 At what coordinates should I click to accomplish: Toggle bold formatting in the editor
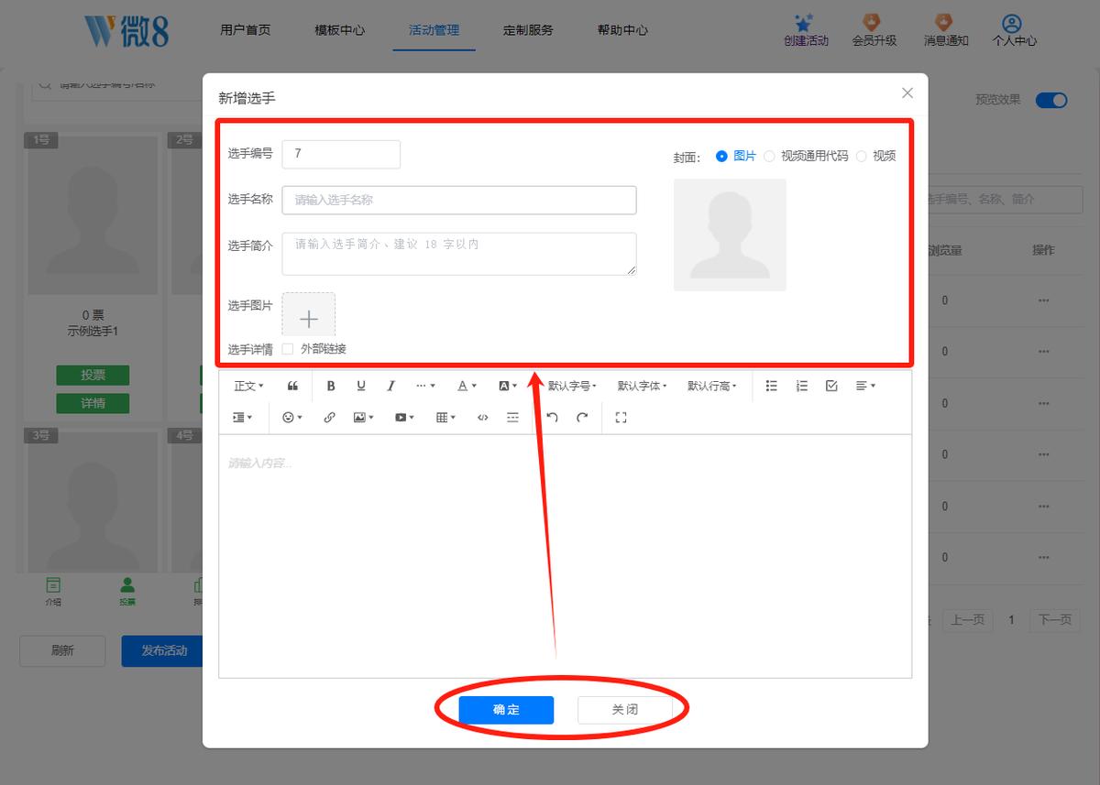pyautogui.click(x=331, y=387)
